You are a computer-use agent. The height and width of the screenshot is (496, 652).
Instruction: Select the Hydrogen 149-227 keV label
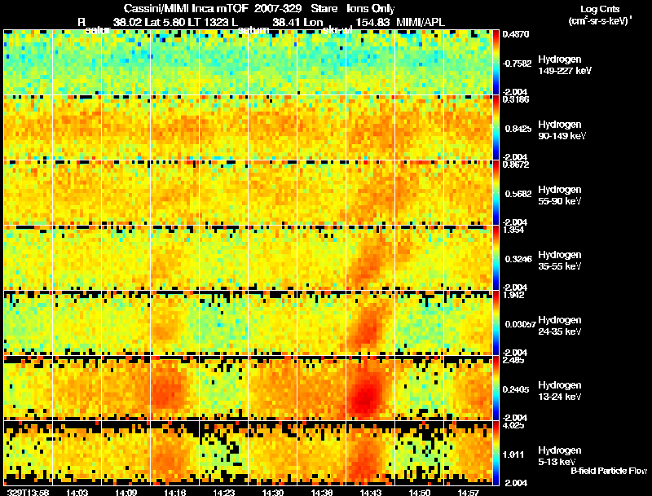pos(565,65)
